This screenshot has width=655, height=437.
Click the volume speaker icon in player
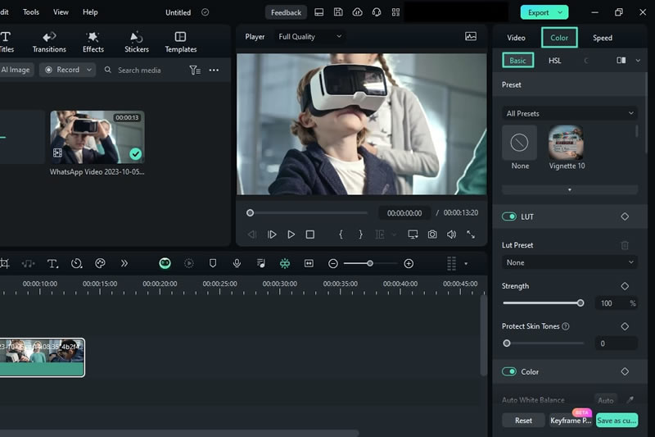[x=451, y=234]
